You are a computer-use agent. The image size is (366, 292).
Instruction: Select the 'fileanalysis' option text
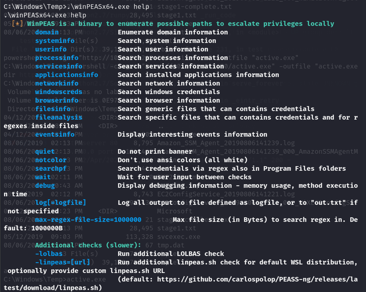point(59,117)
